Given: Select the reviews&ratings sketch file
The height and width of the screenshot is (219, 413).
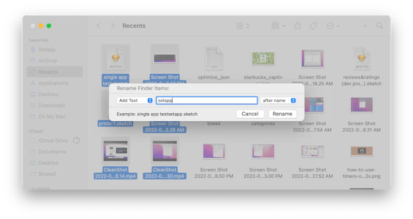Looking at the screenshot, I should click(x=361, y=59).
